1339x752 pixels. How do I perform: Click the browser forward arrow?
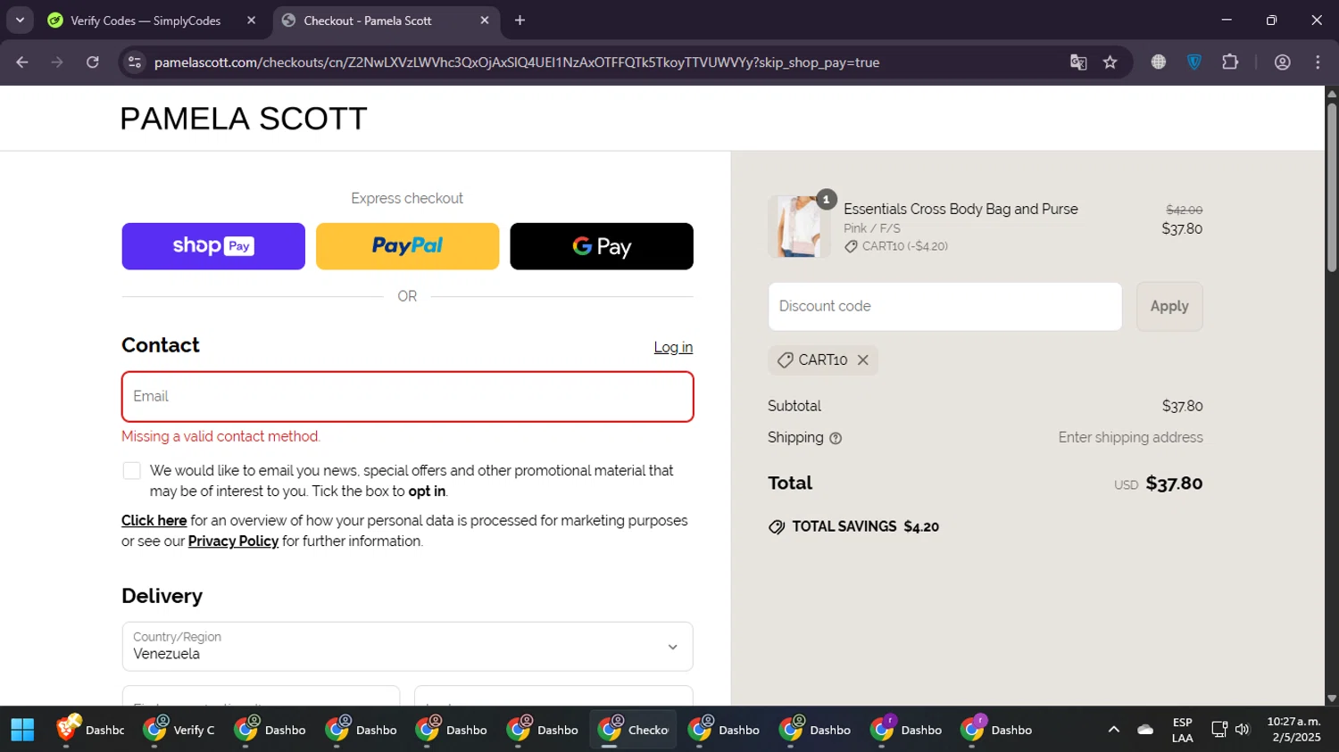click(57, 62)
